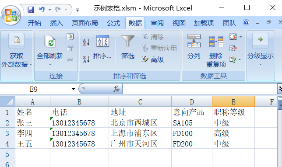Select column E header
This screenshot has height=167, width=282.
click(233, 102)
